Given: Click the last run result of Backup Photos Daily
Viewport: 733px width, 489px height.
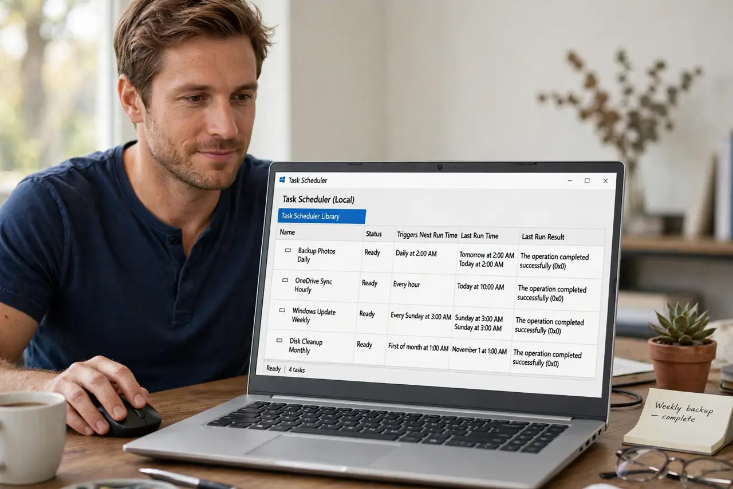Looking at the screenshot, I should click(x=554, y=261).
